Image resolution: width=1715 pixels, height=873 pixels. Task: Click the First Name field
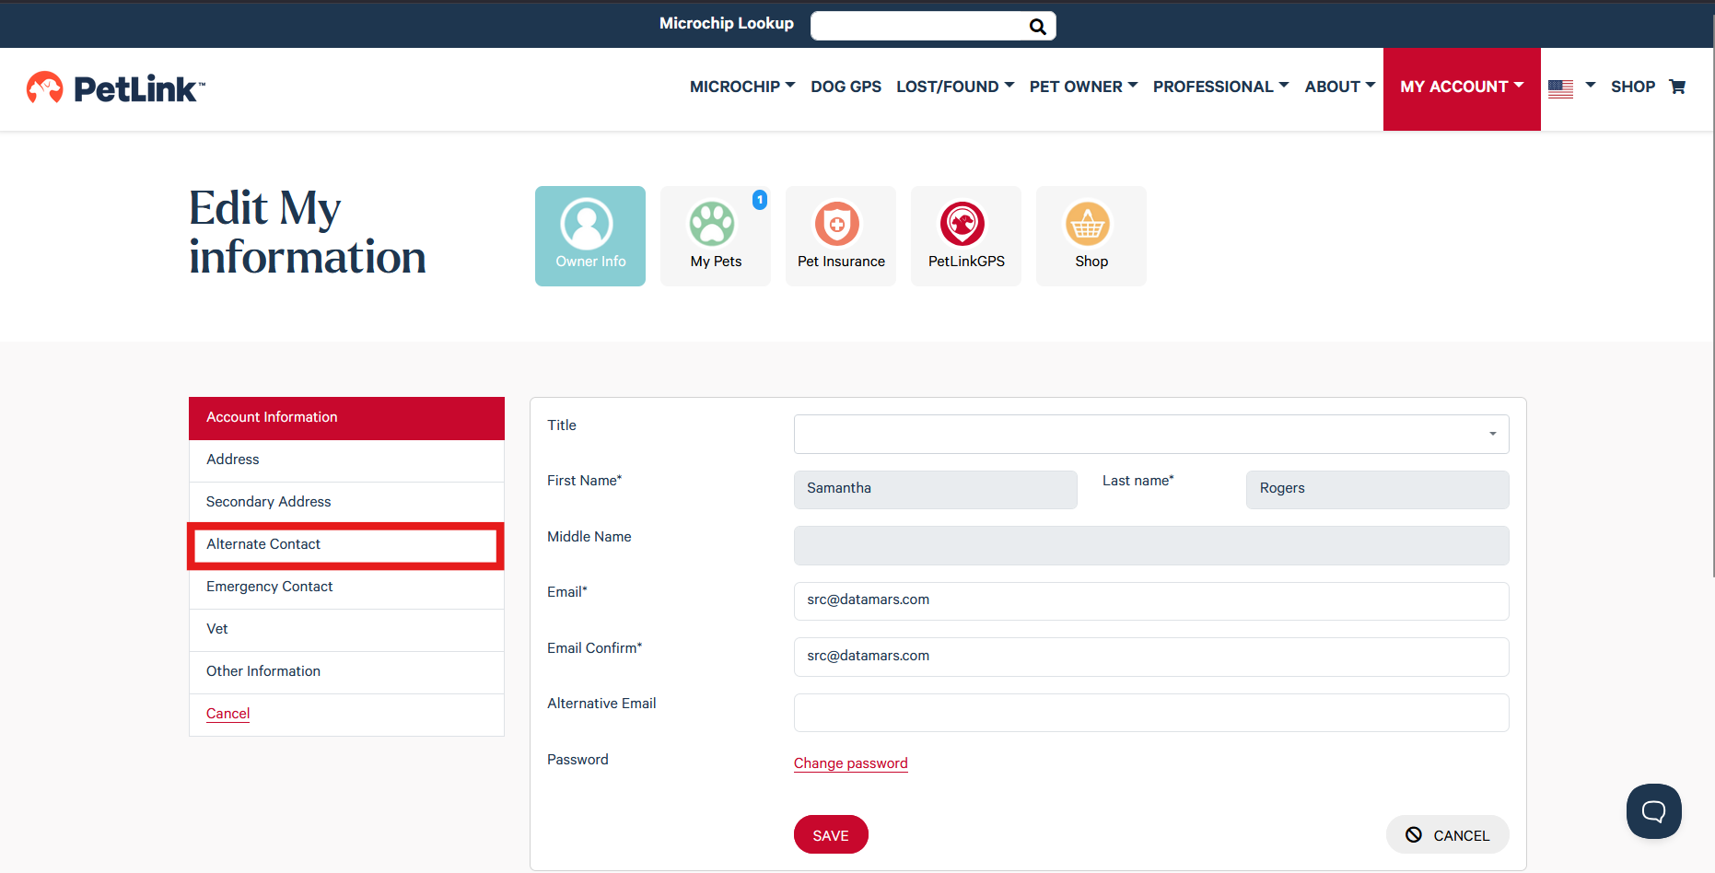click(x=936, y=490)
